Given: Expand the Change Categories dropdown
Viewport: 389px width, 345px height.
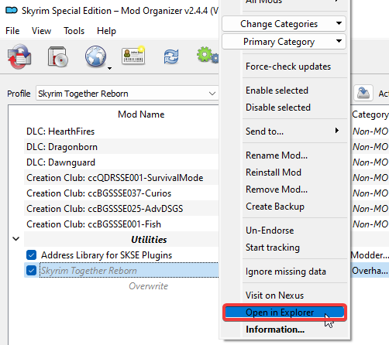Looking at the screenshot, I should pos(284,24).
